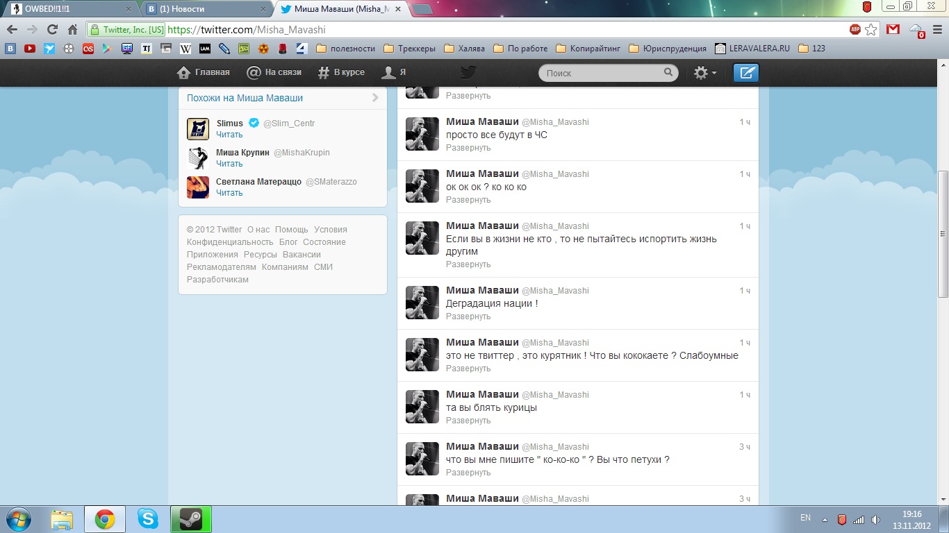Open the 'В курсе' discover section
The height and width of the screenshot is (533, 949).
(341, 72)
